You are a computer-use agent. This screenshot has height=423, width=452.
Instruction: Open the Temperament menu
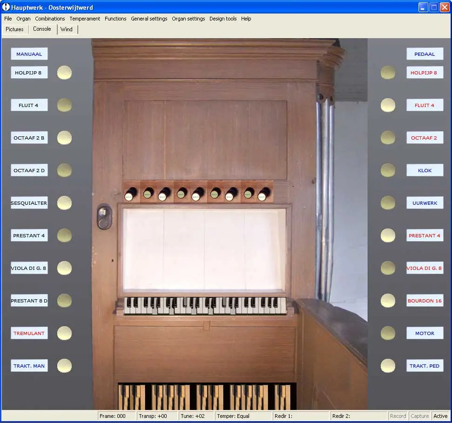pyautogui.click(x=85, y=19)
